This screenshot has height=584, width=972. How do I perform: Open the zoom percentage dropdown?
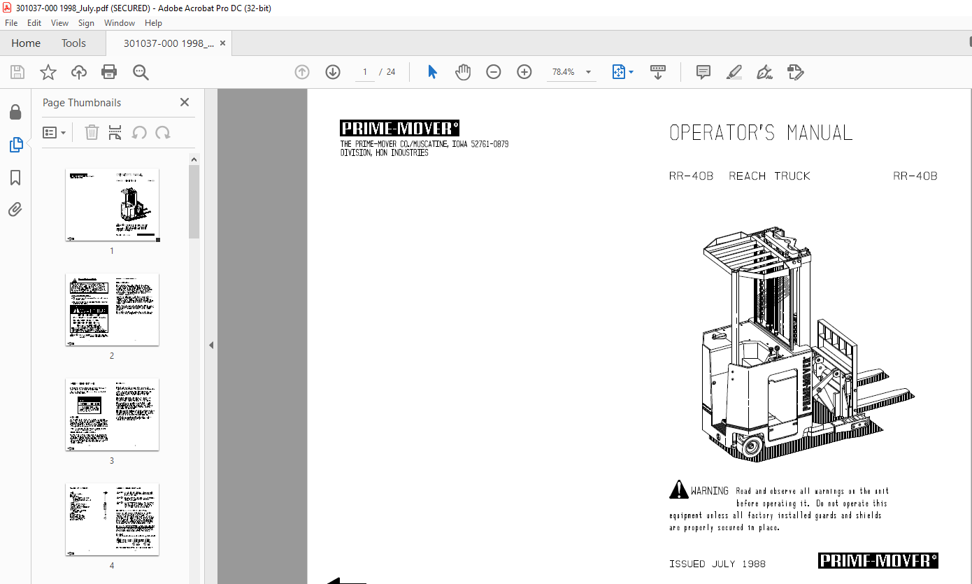coord(588,72)
